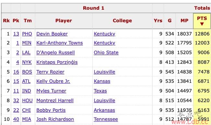This screenshot has height=125, width=211.
Task: Open Bobby Portis player link
Action: 51,110
